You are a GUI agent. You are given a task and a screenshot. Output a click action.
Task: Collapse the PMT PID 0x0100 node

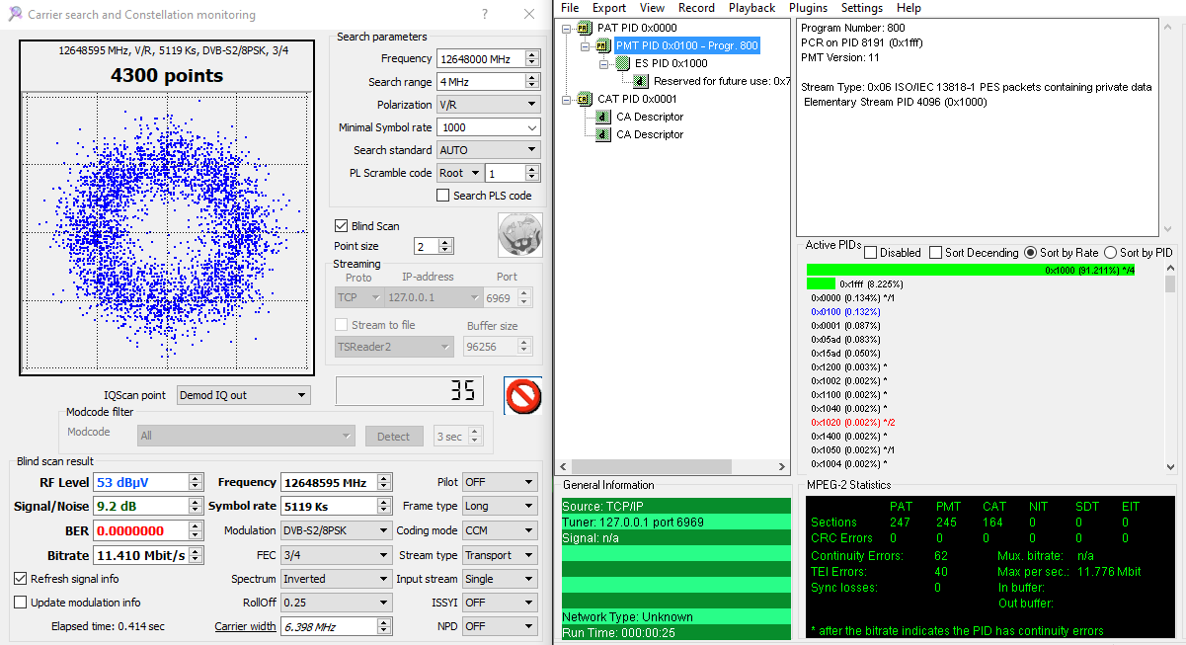point(585,46)
